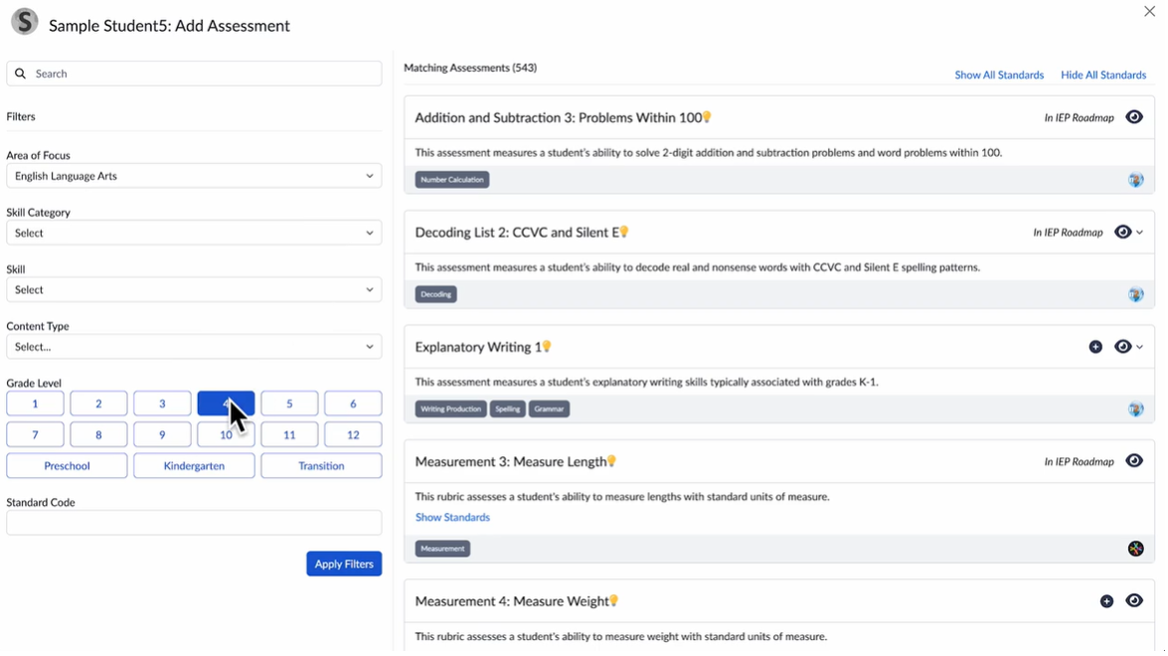Viewport: 1168px width, 656px height.
Task: Select the Decoding skill tag
Action: coord(435,294)
